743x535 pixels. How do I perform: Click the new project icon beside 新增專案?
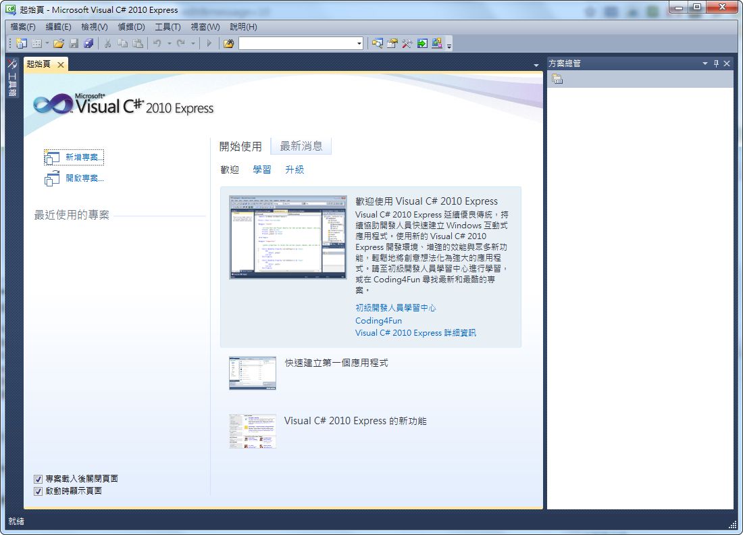51,157
